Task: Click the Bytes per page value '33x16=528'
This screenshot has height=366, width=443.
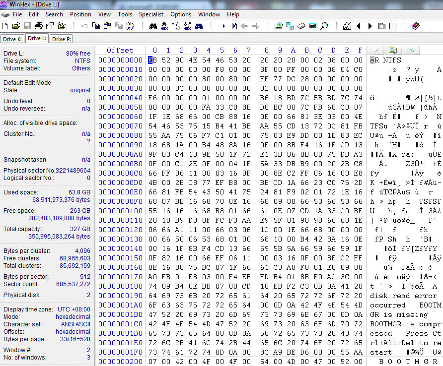Action: pyautogui.click(x=75, y=339)
